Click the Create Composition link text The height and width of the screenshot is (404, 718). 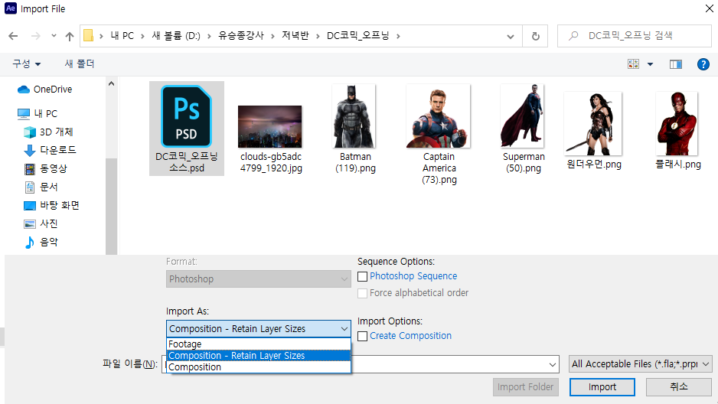coord(410,336)
